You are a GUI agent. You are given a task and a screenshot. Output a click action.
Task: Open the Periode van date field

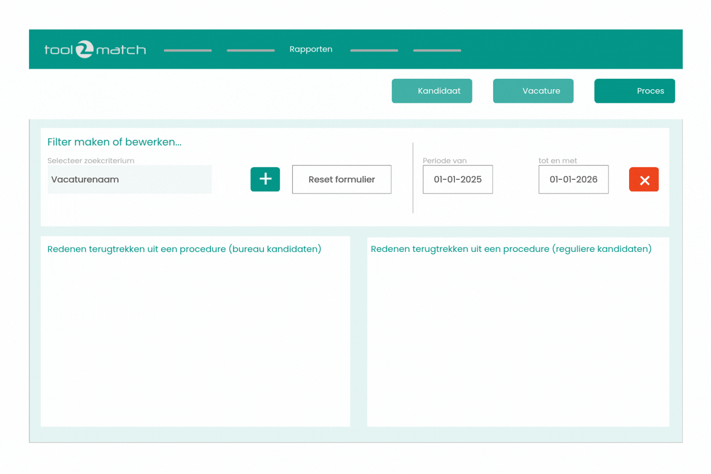point(458,179)
